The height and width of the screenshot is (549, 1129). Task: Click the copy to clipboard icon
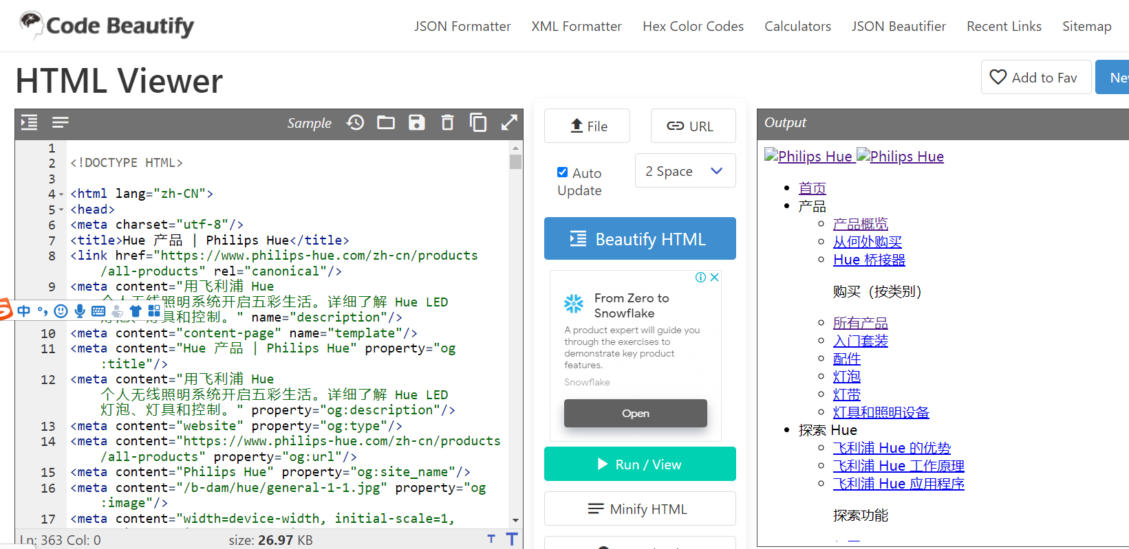click(x=478, y=123)
